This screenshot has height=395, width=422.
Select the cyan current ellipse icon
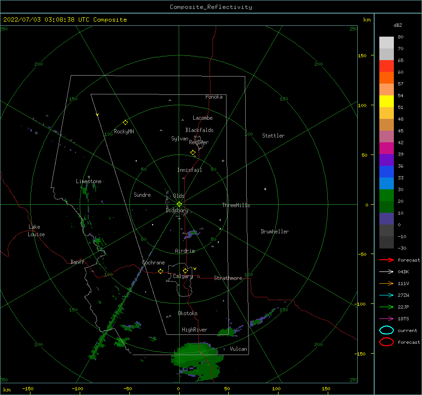pyautogui.click(x=386, y=330)
